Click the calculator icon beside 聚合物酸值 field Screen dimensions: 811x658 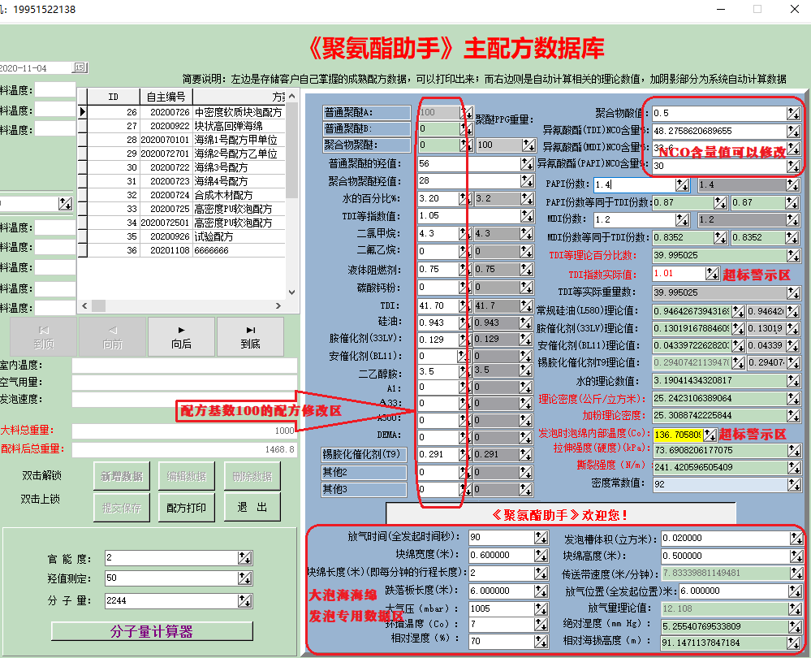(792, 113)
